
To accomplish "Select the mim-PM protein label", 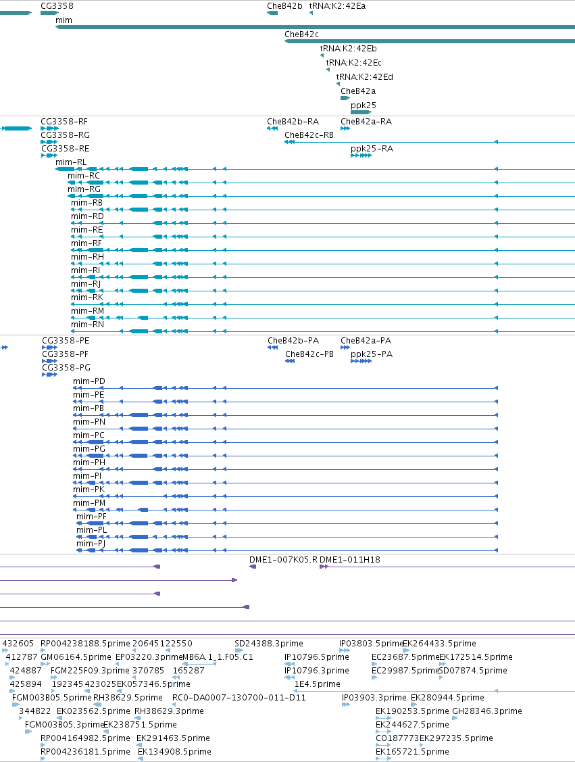I will (x=89, y=502).
